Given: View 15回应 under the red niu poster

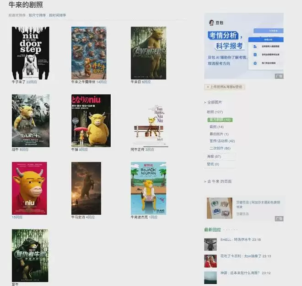Looking at the screenshot, I should pyautogui.click(x=17, y=217).
